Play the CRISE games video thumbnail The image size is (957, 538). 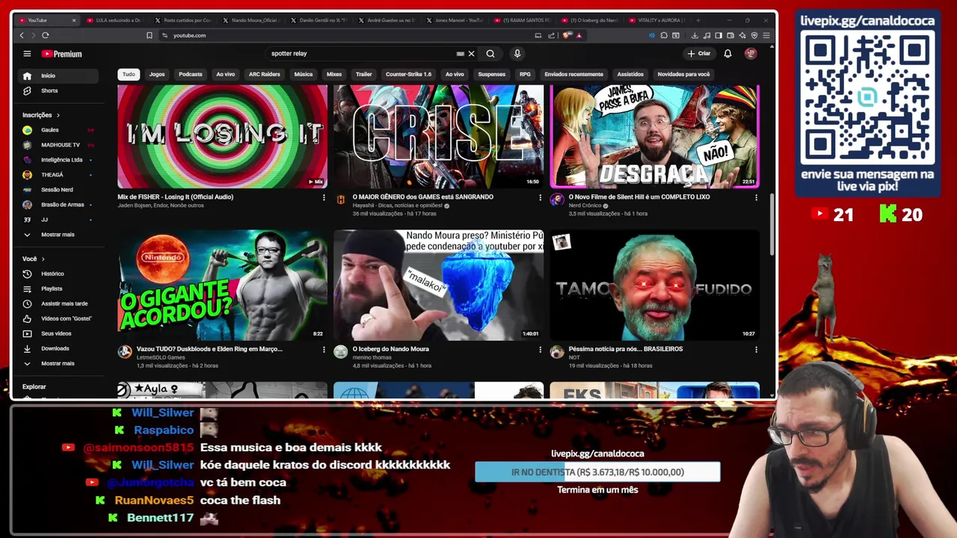click(438, 136)
